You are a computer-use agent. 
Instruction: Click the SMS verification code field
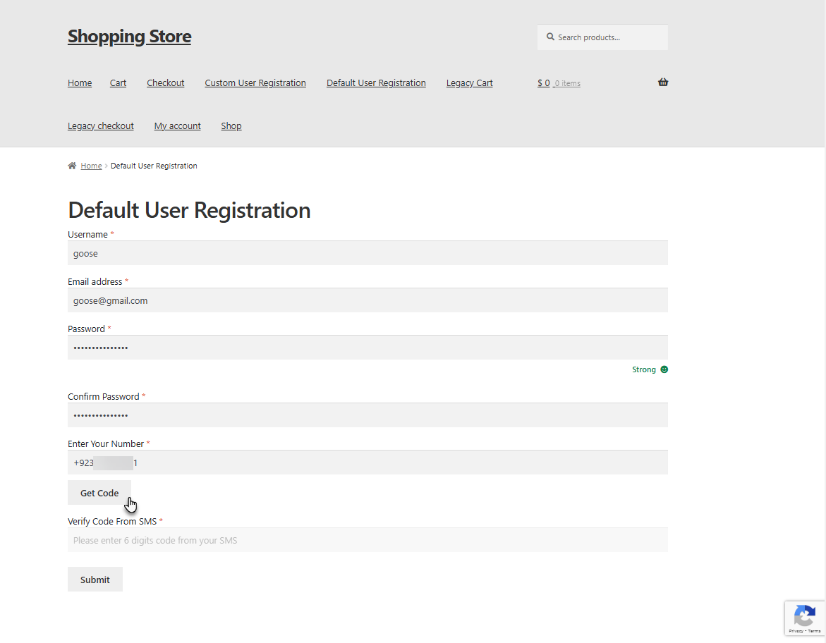point(368,539)
